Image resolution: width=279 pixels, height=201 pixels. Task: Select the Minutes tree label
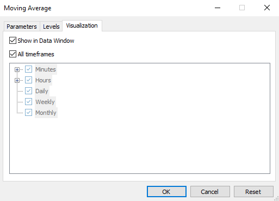pos(46,69)
